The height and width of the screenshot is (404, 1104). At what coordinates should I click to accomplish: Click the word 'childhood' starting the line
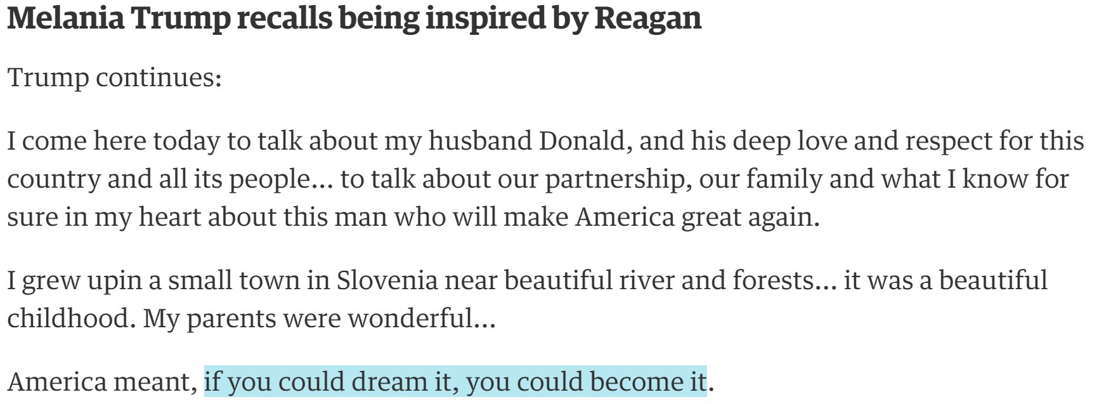coord(68,318)
